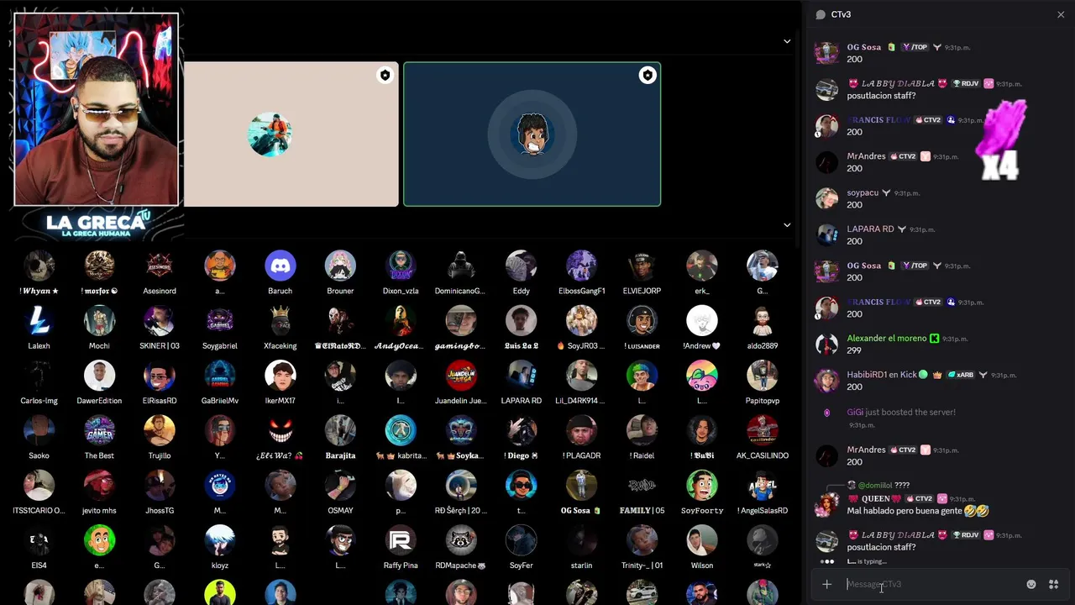Open Lalexh's blue lightning avatar
1075x605 pixels.
(x=39, y=320)
